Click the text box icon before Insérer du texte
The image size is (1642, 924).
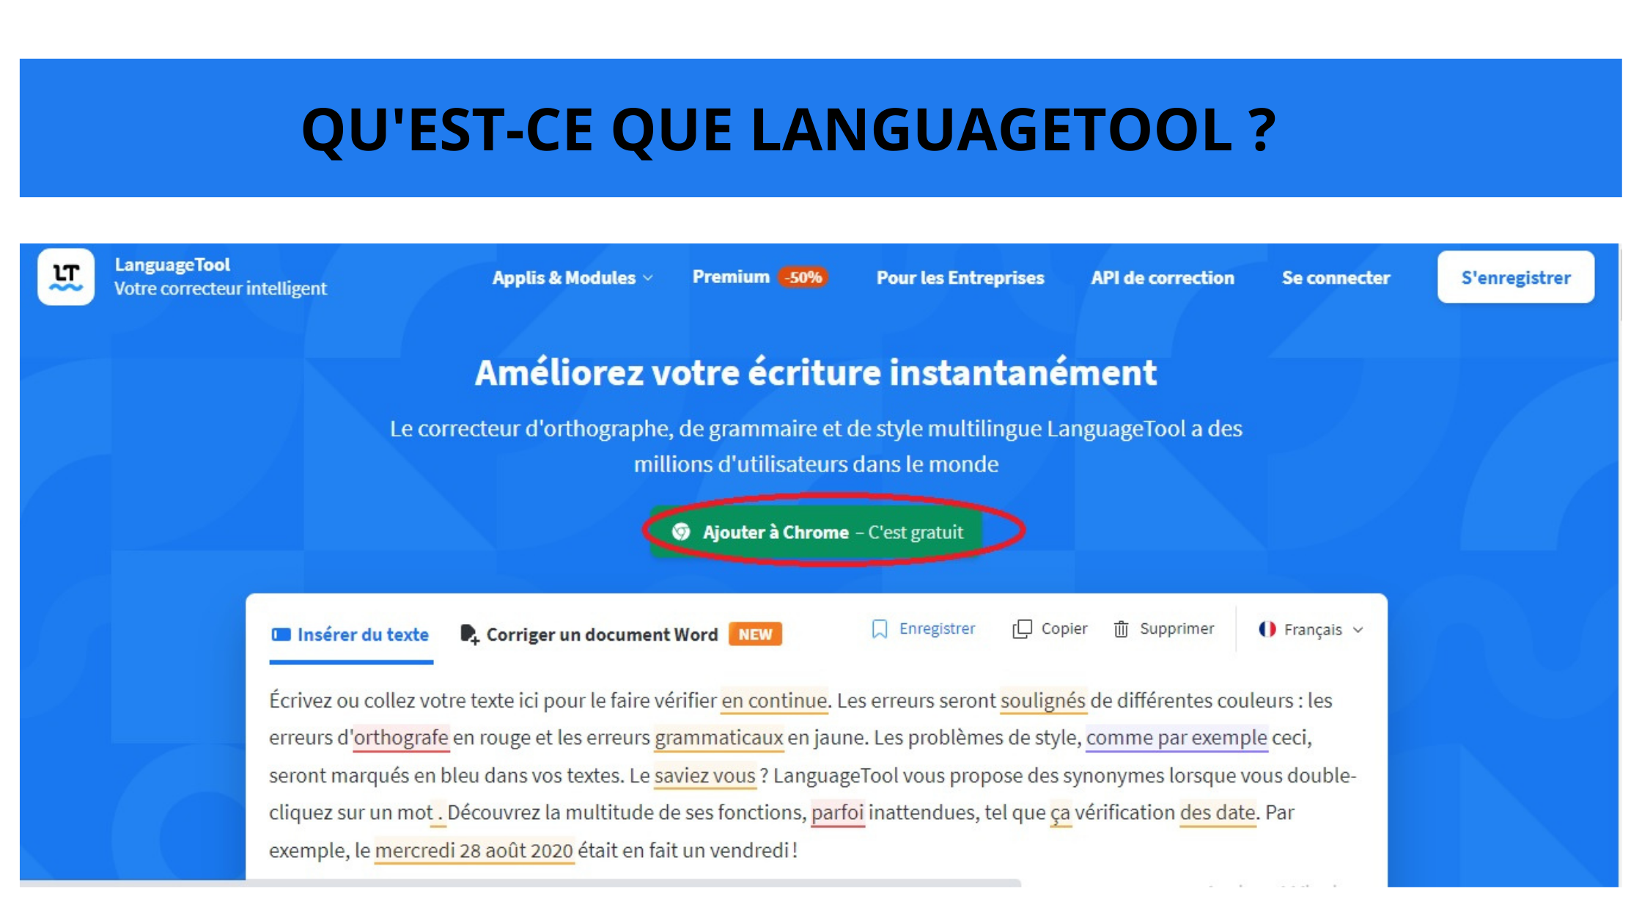(281, 634)
